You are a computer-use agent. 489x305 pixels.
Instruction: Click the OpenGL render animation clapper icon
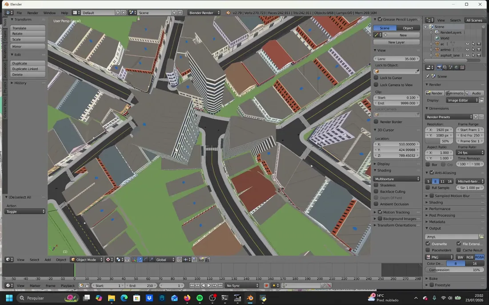click(207, 260)
